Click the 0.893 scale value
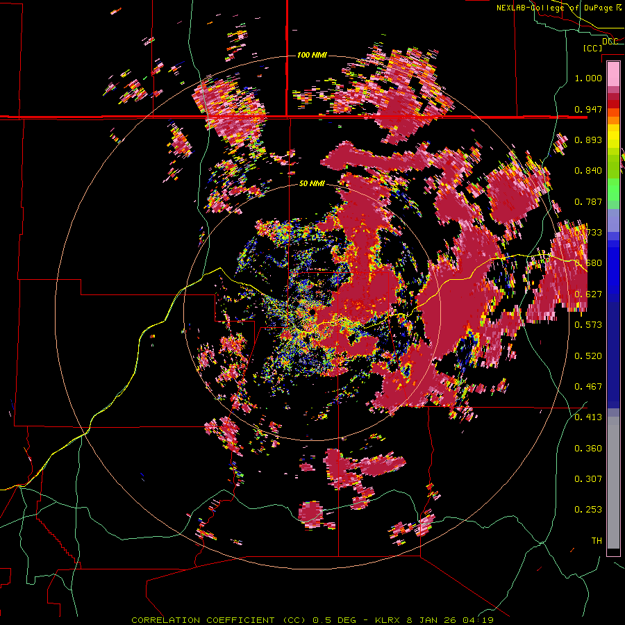 click(588, 140)
